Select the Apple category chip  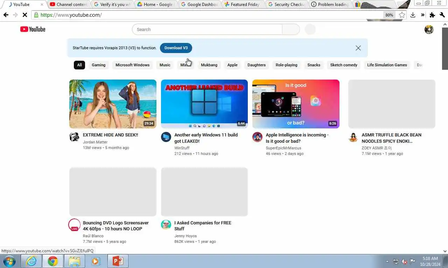(232, 65)
